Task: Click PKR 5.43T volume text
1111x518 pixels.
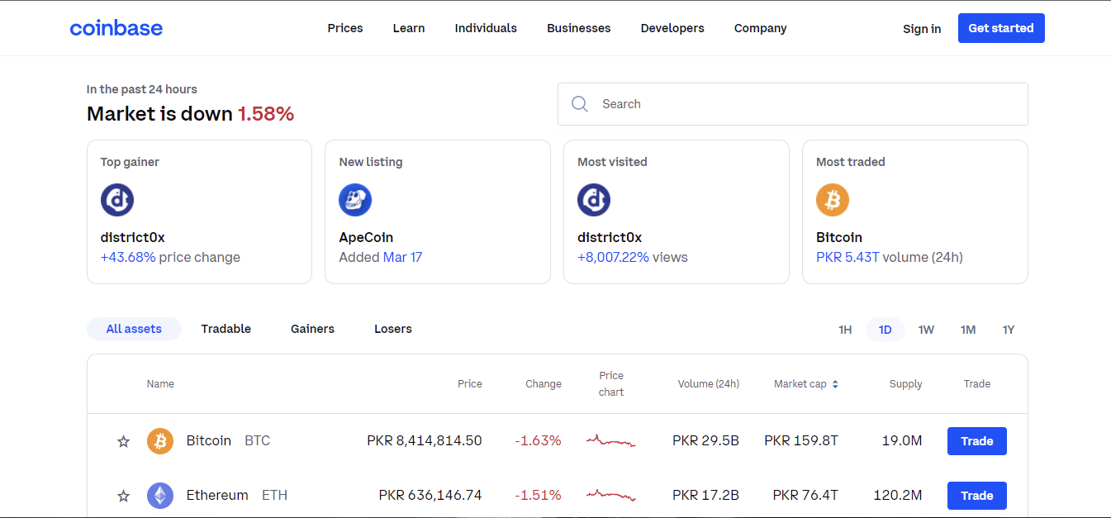Action: [x=890, y=258]
